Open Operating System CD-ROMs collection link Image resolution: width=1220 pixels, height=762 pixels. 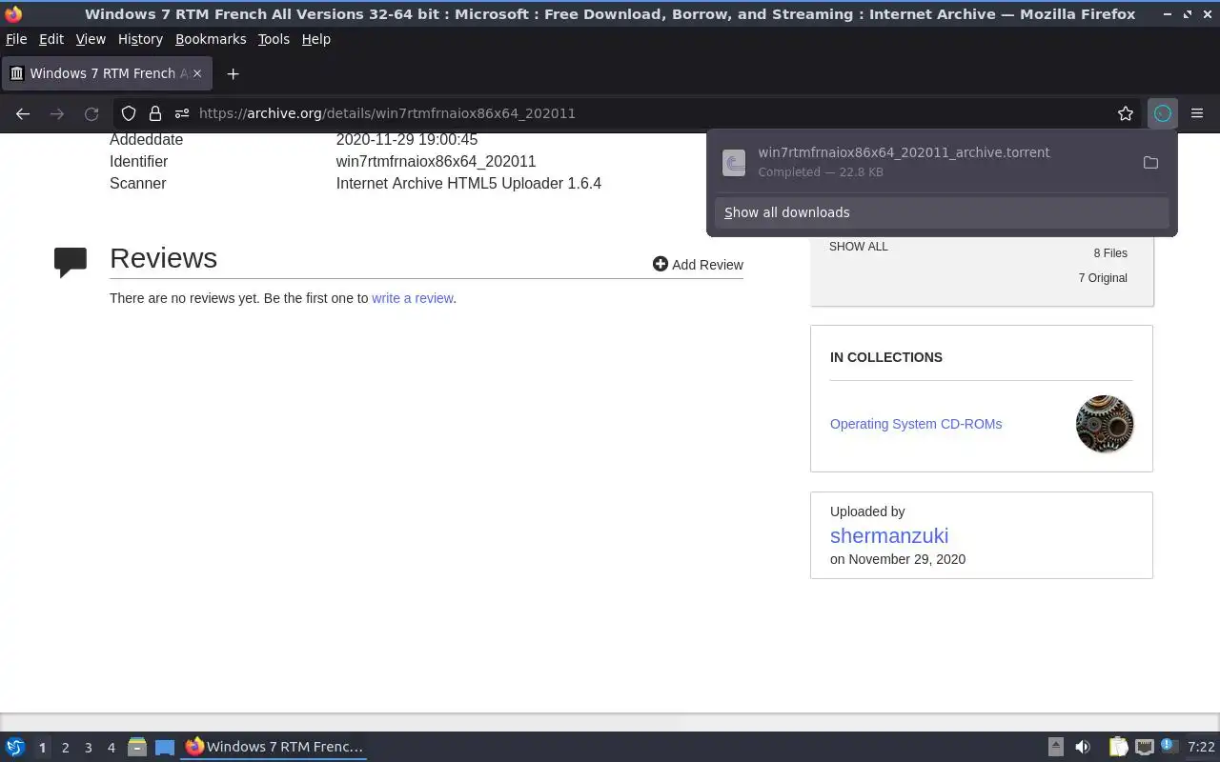916,424
